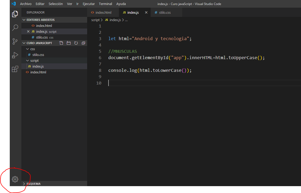Viewport: 301px width, 193px height.
Task: Expand the ESQUEMA outline section
Action: [24, 184]
